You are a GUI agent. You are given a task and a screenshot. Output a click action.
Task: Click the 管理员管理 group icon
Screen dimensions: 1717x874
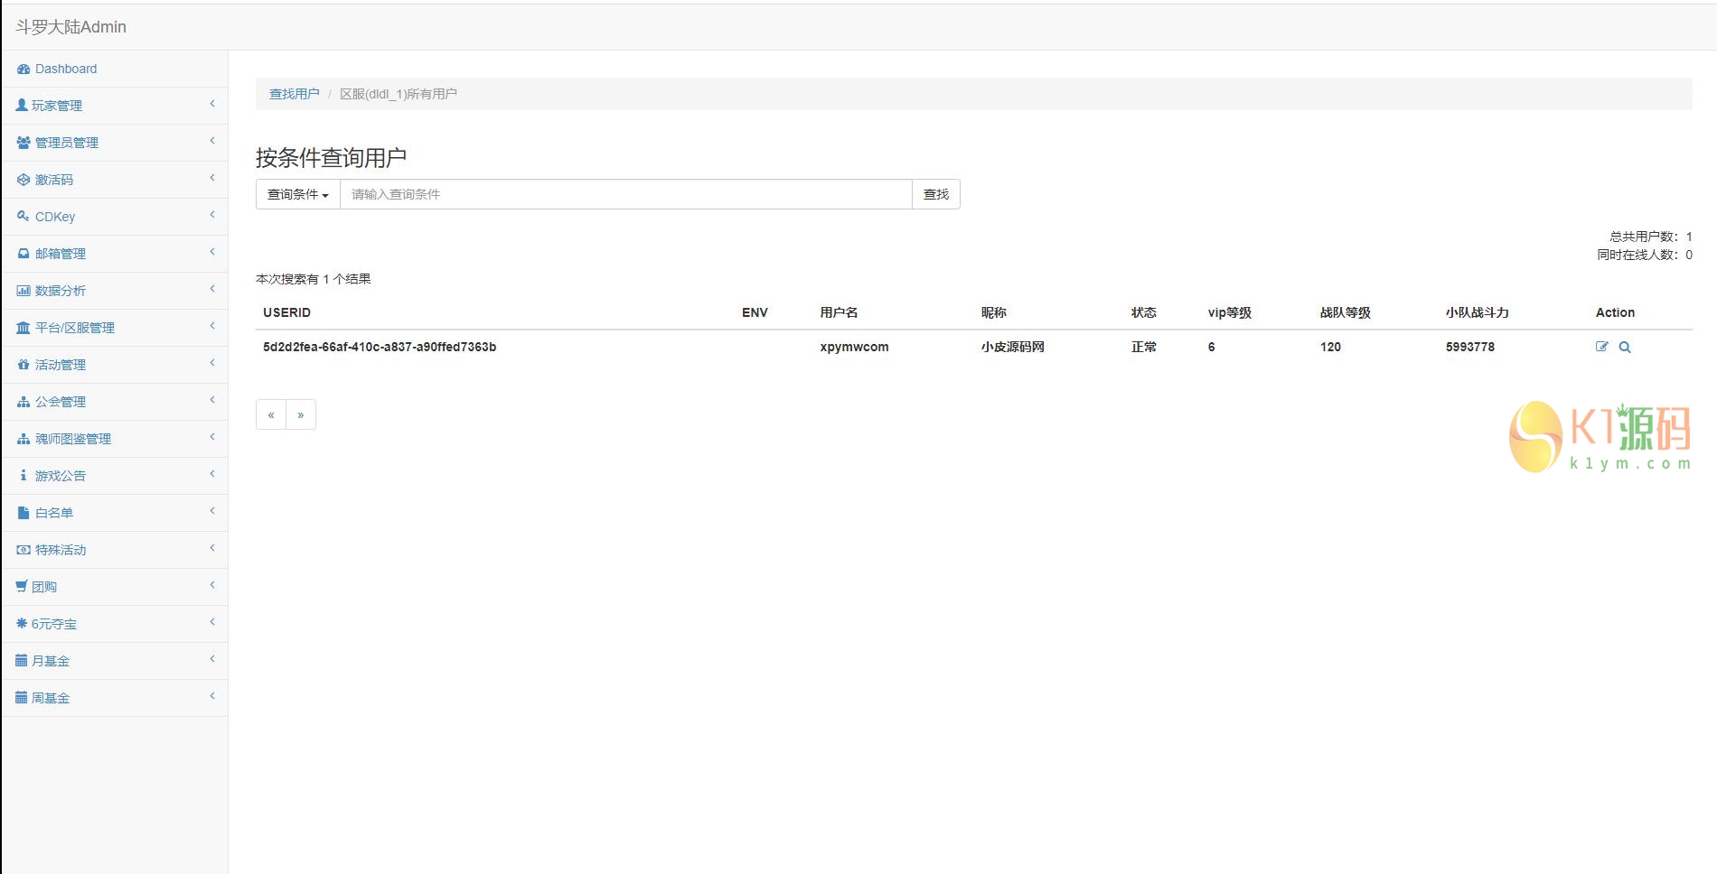point(23,143)
